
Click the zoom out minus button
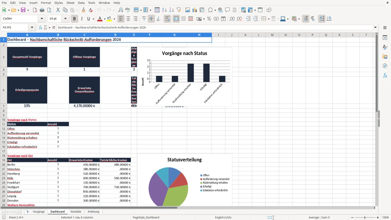coord(352,217)
